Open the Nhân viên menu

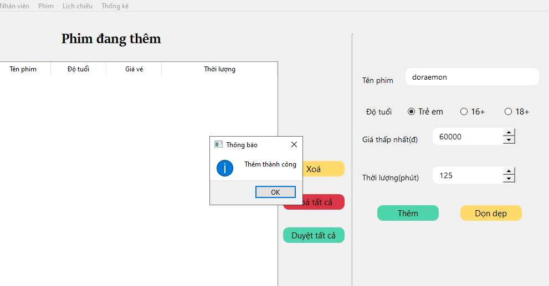(14, 6)
